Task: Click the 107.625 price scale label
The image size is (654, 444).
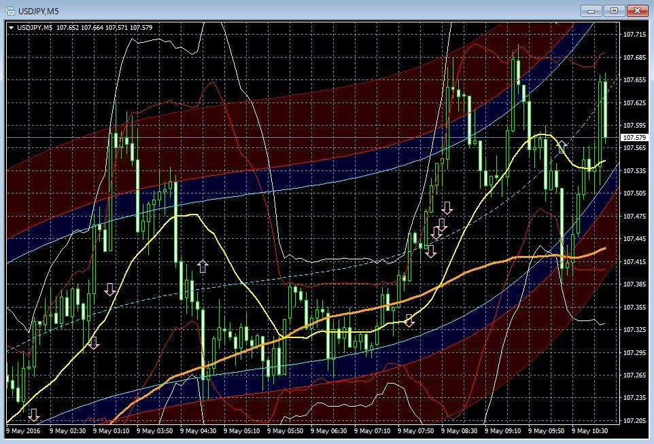Action: pos(634,103)
